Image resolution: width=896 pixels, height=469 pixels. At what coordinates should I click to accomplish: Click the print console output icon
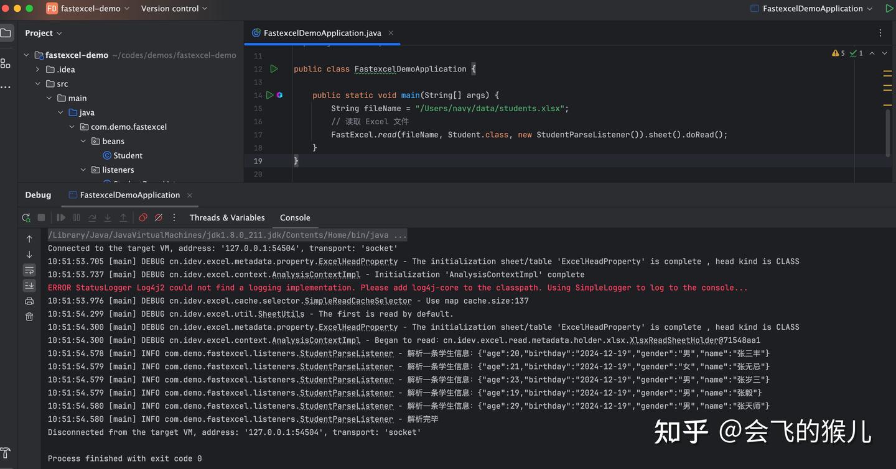[29, 301]
